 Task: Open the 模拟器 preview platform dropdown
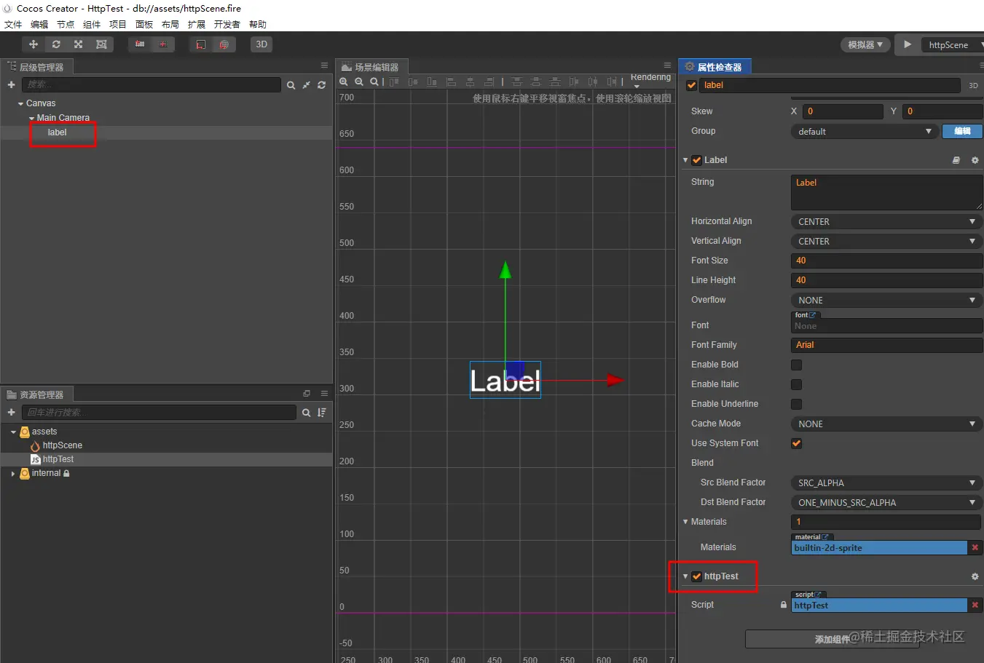[865, 44]
